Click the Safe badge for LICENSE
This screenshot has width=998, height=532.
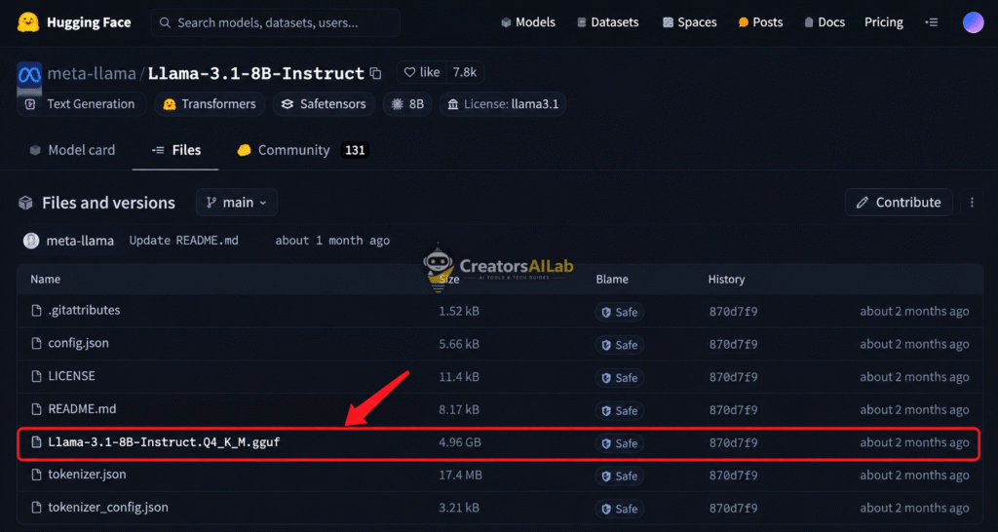[x=619, y=378]
